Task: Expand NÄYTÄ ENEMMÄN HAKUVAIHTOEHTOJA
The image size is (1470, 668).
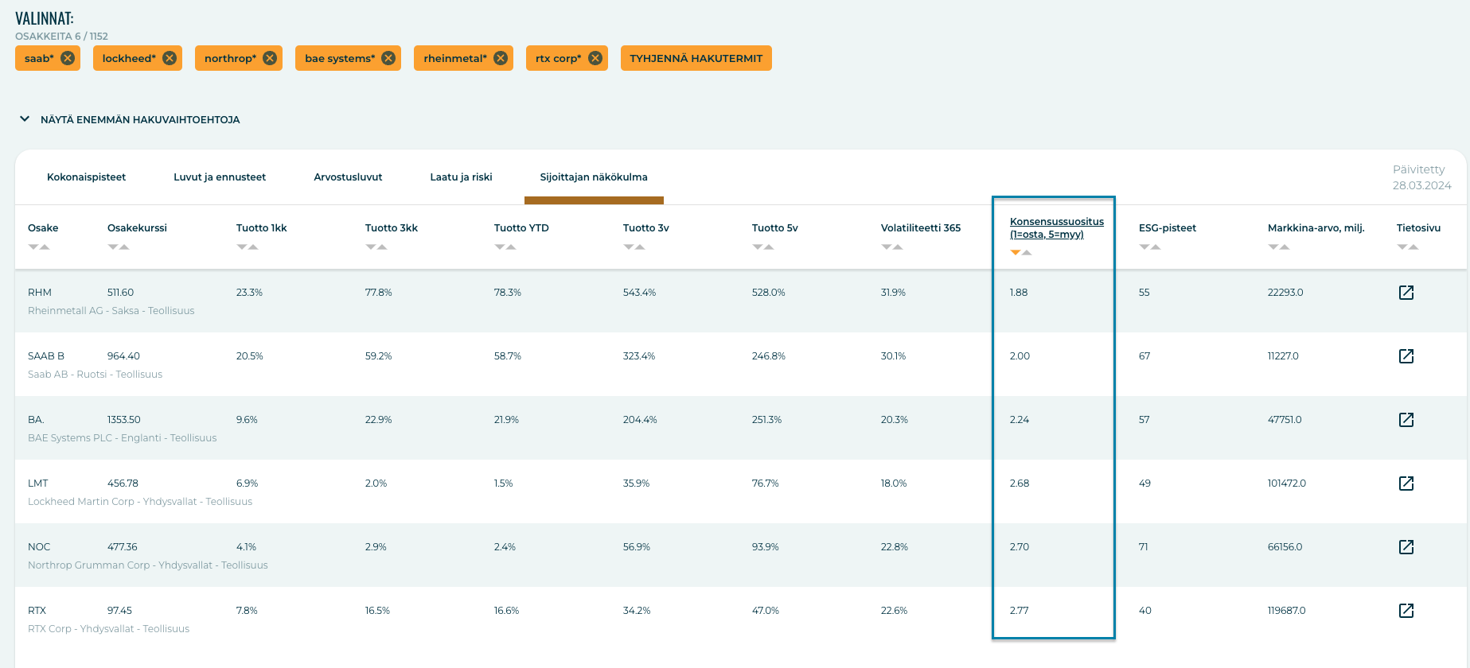Action: 129,119
